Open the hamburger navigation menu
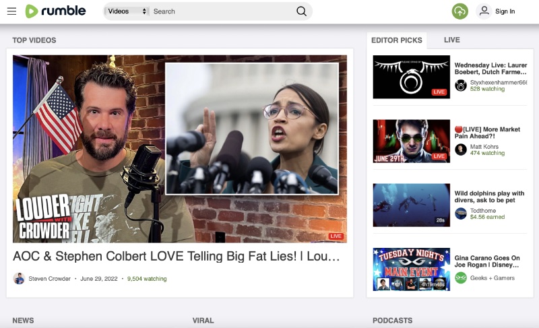The width and height of the screenshot is (539, 328). click(x=11, y=11)
